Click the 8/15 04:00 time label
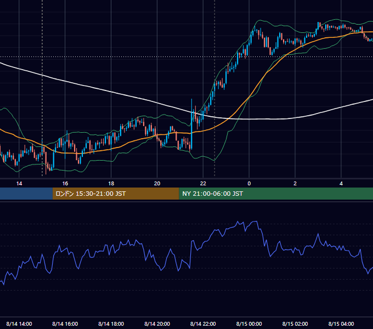 tap(341, 324)
